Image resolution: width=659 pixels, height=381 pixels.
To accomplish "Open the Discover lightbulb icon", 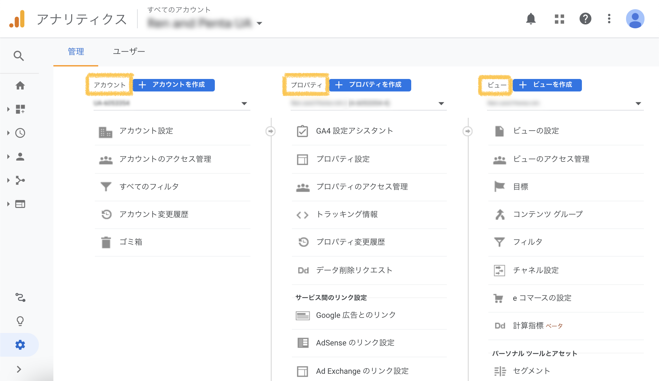I will tap(20, 321).
